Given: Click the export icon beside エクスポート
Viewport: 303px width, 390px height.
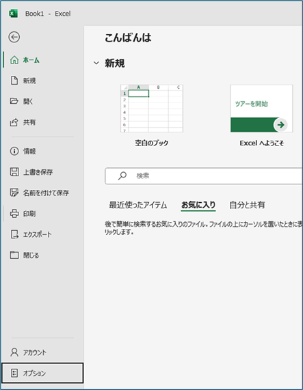Looking at the screenshot, I should pyautogui.click(x=14, y=234).
